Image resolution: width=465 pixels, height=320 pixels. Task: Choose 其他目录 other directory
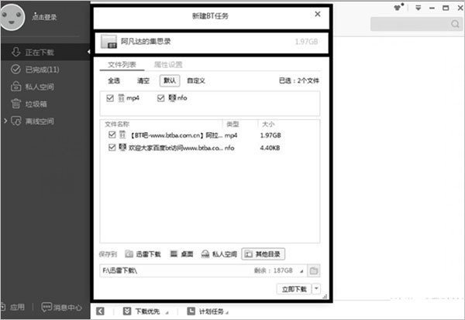(x=263, y=254)
